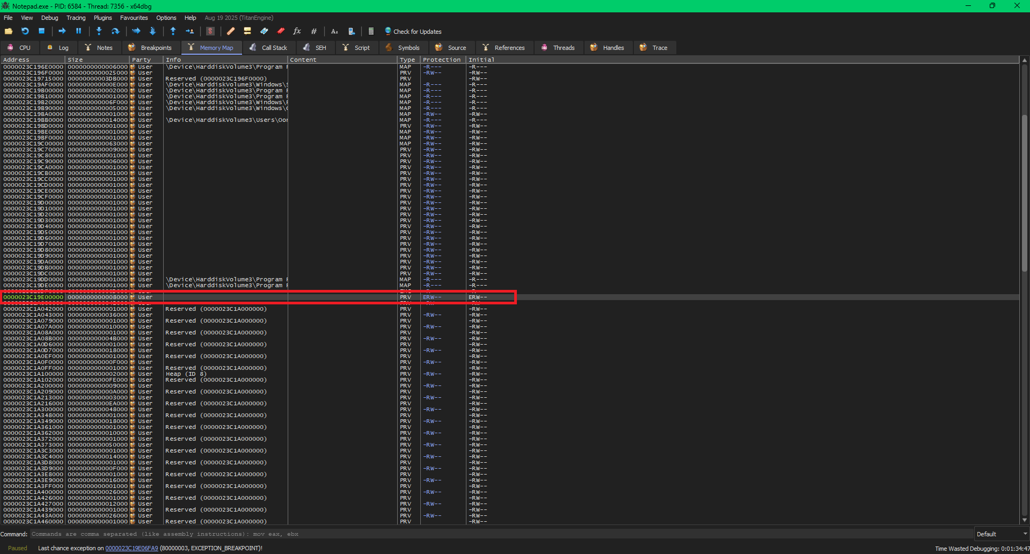Pause execution using the pause icon

tap(78, 31)
